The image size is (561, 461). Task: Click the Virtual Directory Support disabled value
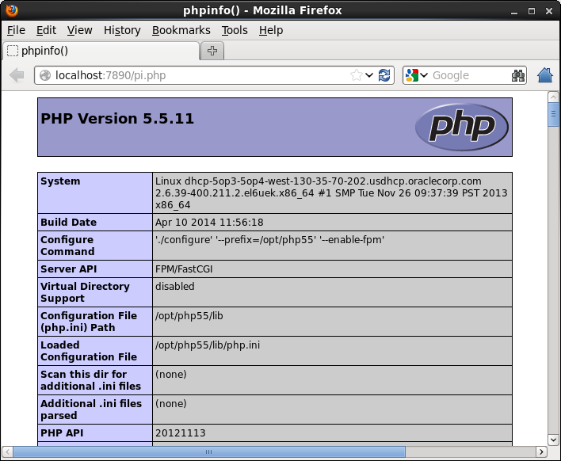[175, 287]
